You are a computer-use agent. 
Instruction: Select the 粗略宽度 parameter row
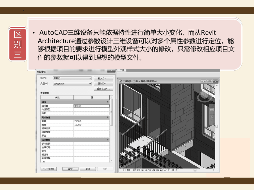[75, 128]
